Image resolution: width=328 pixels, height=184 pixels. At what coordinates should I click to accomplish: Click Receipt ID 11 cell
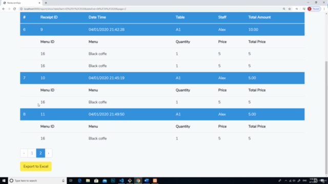pyautogui.click(x=43, y=114)
